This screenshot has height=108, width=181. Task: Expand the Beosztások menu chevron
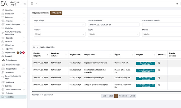[24, 14]
